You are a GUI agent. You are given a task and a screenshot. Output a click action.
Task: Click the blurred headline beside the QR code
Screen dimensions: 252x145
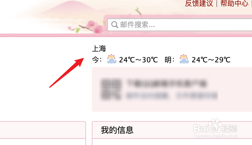tap(167, 83)
